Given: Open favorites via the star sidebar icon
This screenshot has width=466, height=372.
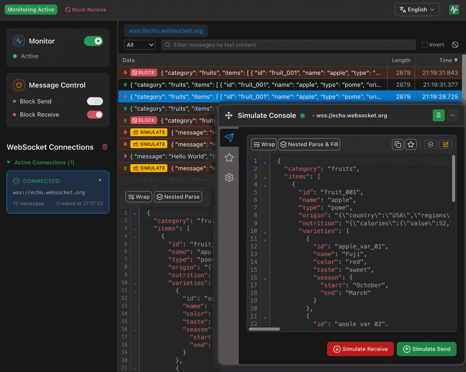Looking at the screenshot, I should pyautogui.click(x=229, y=158).
